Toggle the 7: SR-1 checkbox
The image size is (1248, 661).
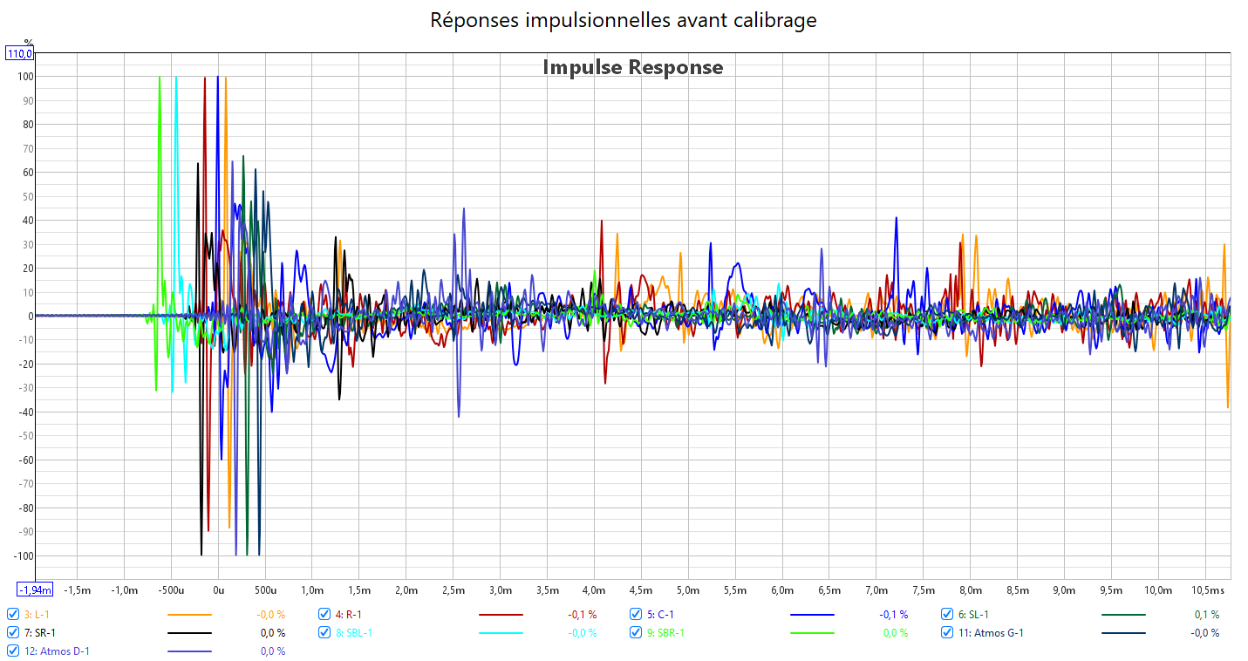click(x=13, y=632)
